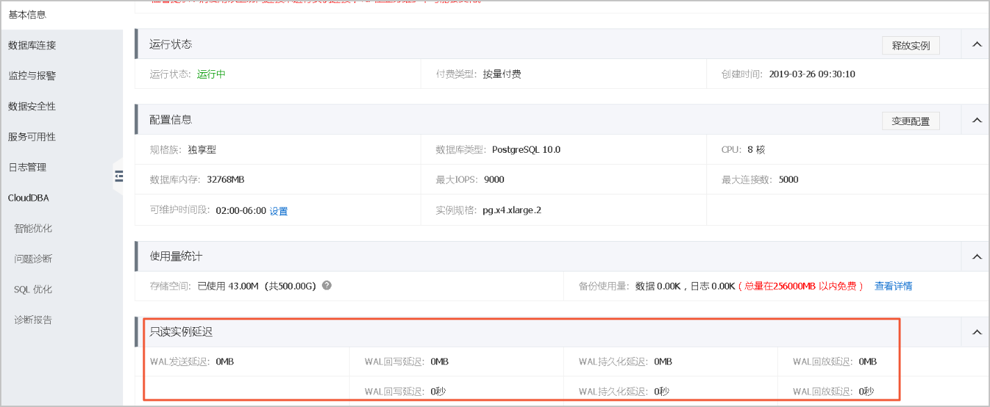Collapse the sidebar using the toggle handle
The image size is (990, 407).
point(117,176)
